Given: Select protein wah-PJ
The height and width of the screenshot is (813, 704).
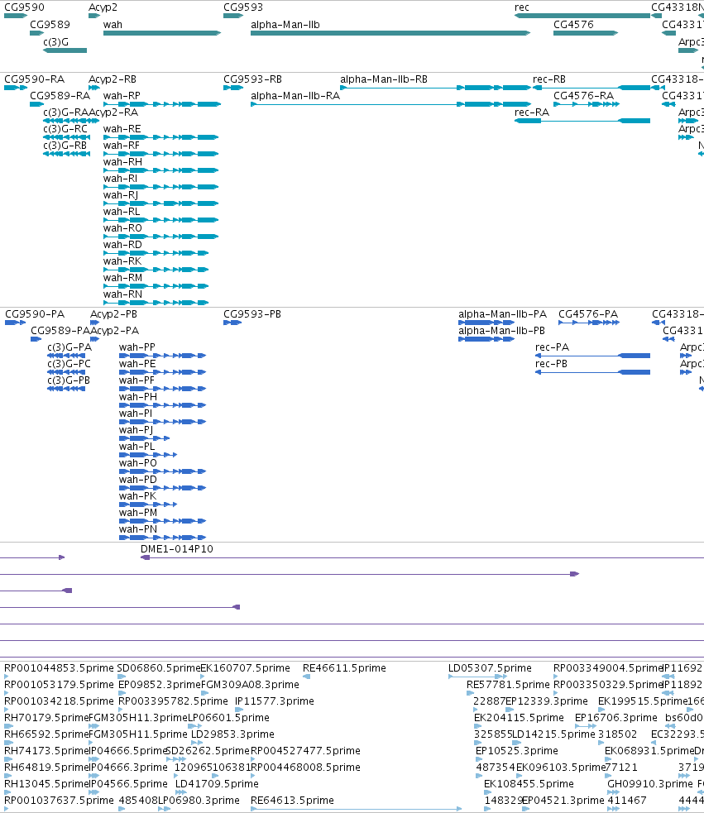Looking at the screenshot, I should (x=144, y=438).
